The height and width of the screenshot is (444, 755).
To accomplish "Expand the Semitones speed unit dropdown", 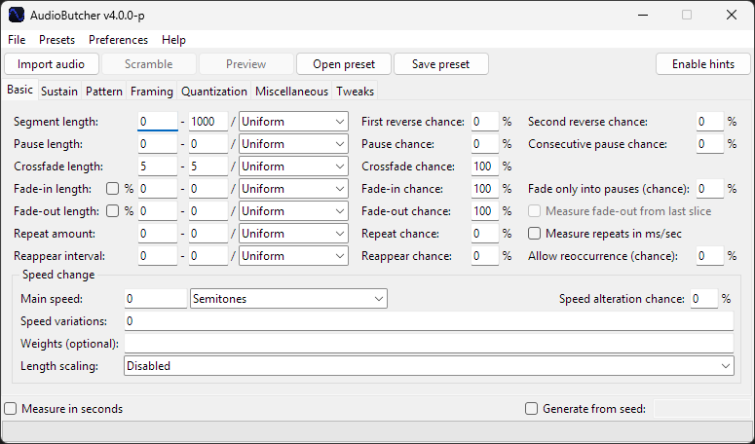I will (x=289, y=299).
